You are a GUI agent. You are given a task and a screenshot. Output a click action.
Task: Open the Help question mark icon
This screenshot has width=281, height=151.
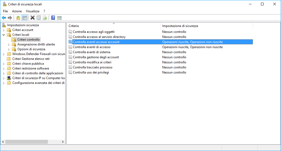(x=53, y=18)
